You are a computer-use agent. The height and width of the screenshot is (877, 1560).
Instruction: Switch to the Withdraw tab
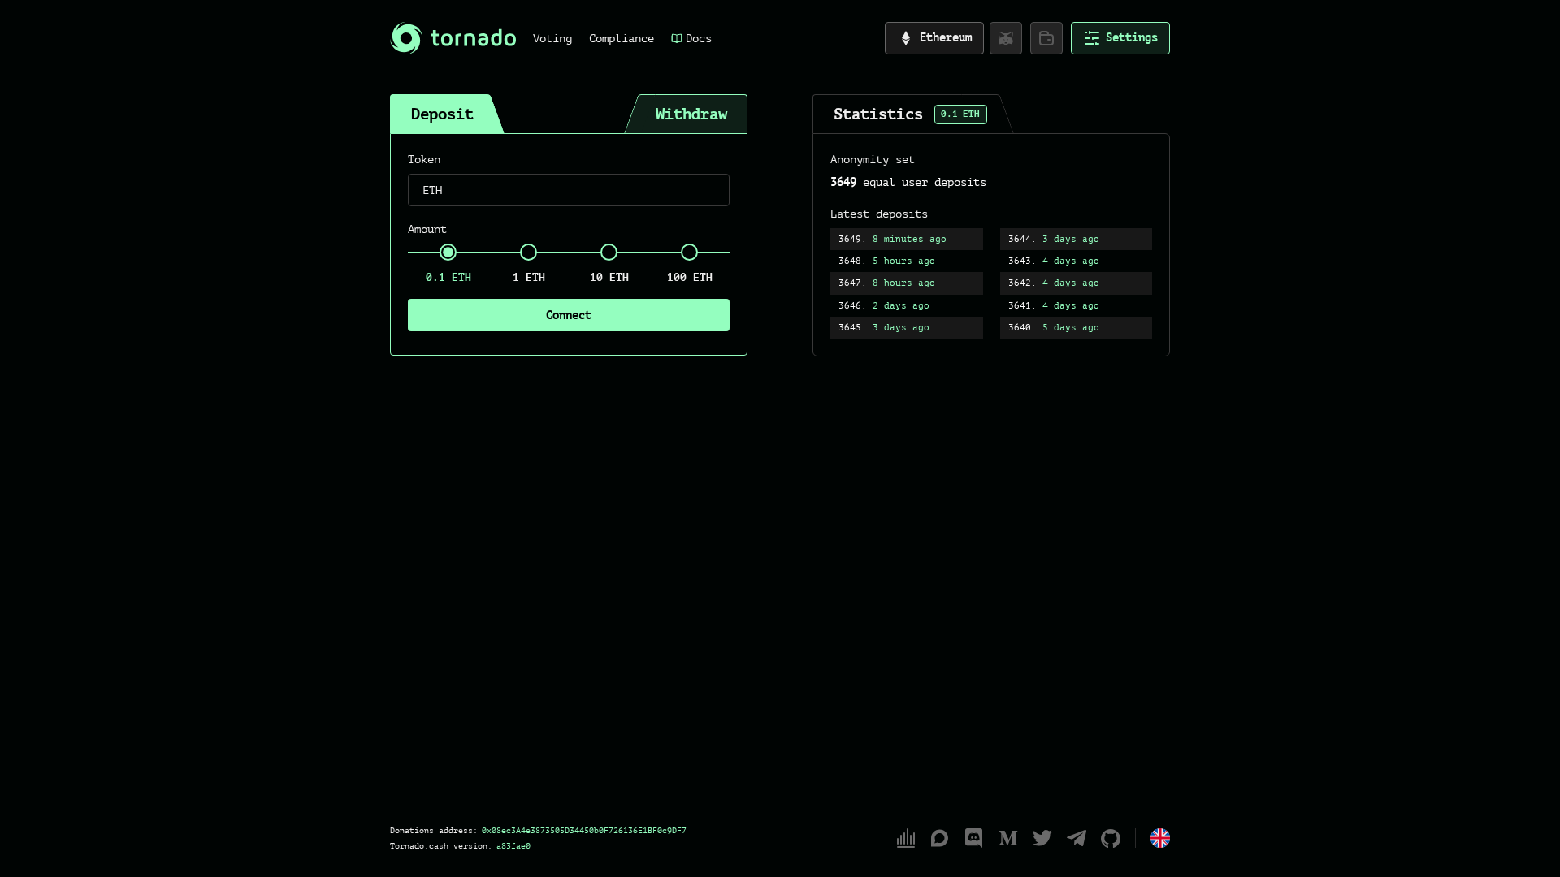(x=689, y=114)
